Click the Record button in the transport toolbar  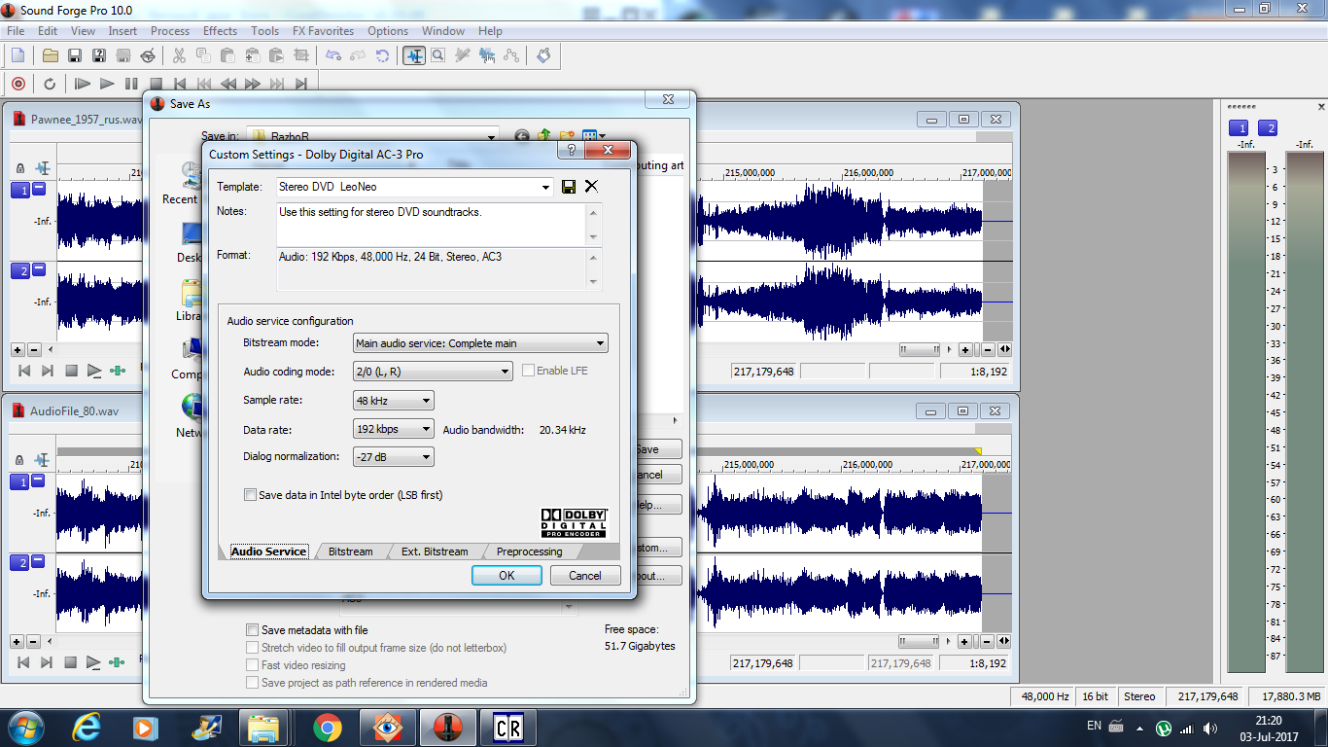pyautogui.click(x=17, y=84)
